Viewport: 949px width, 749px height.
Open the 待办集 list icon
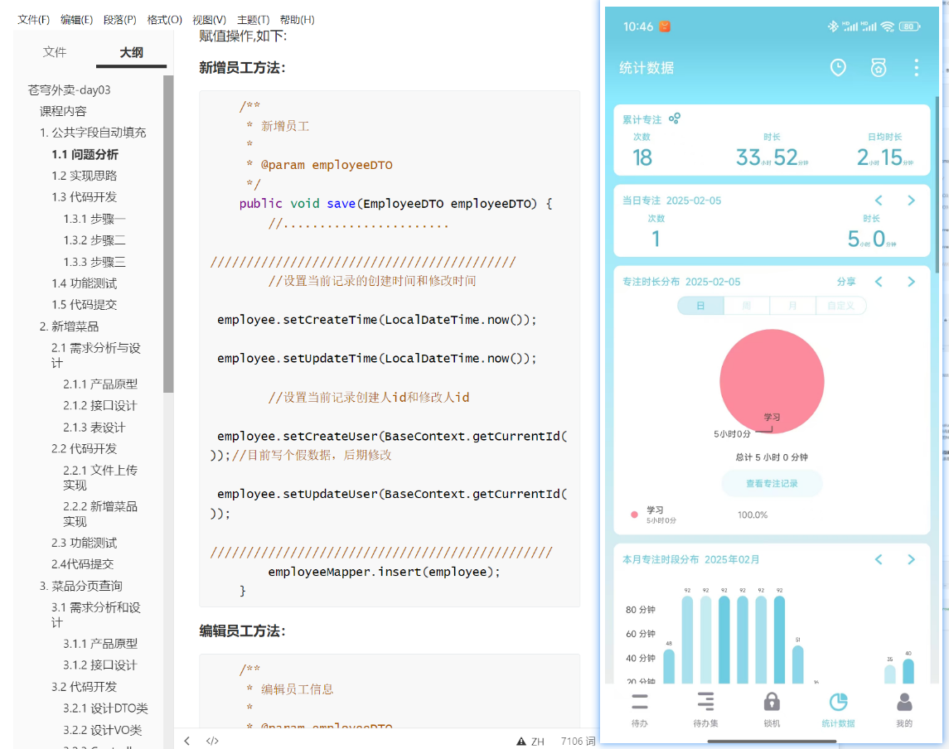pos(705,701)
